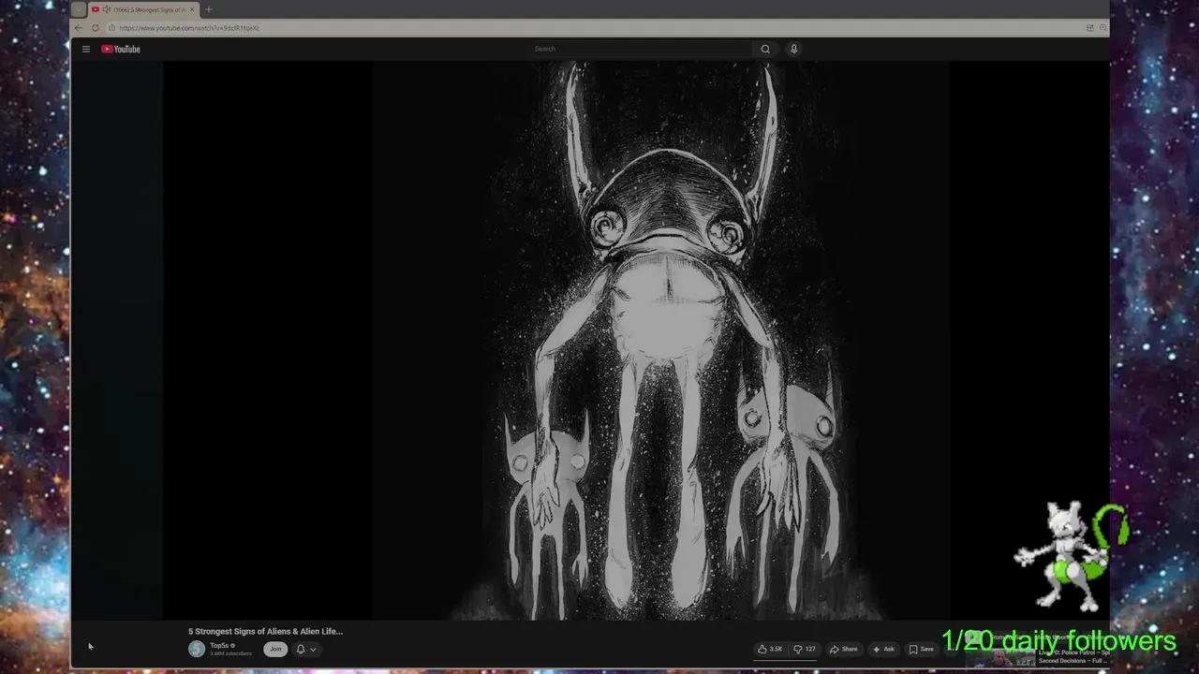
Task: Go back with browser back arrow
Action: point(79,28)
